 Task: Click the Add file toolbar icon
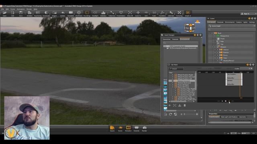(12, 13)
